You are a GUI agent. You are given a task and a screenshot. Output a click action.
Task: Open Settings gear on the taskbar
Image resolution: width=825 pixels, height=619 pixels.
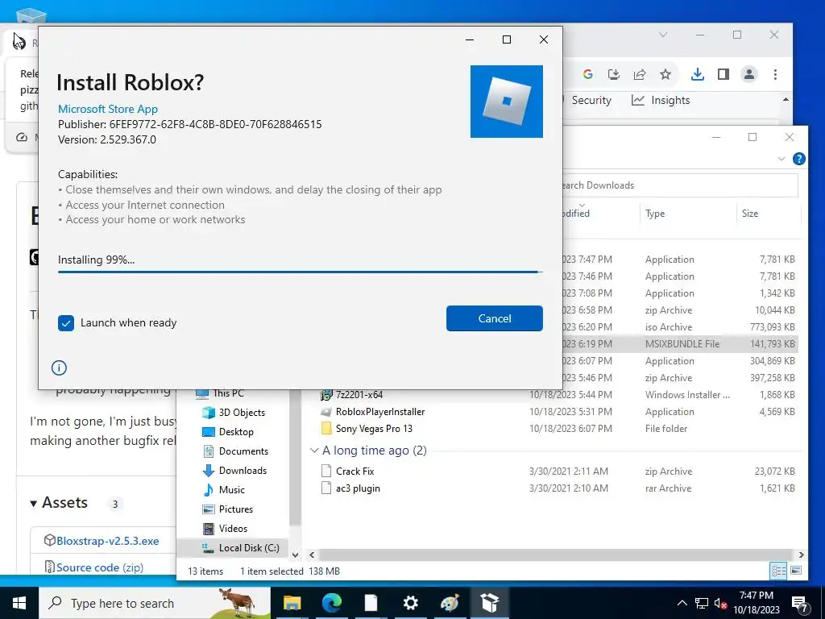coord(410,603)
